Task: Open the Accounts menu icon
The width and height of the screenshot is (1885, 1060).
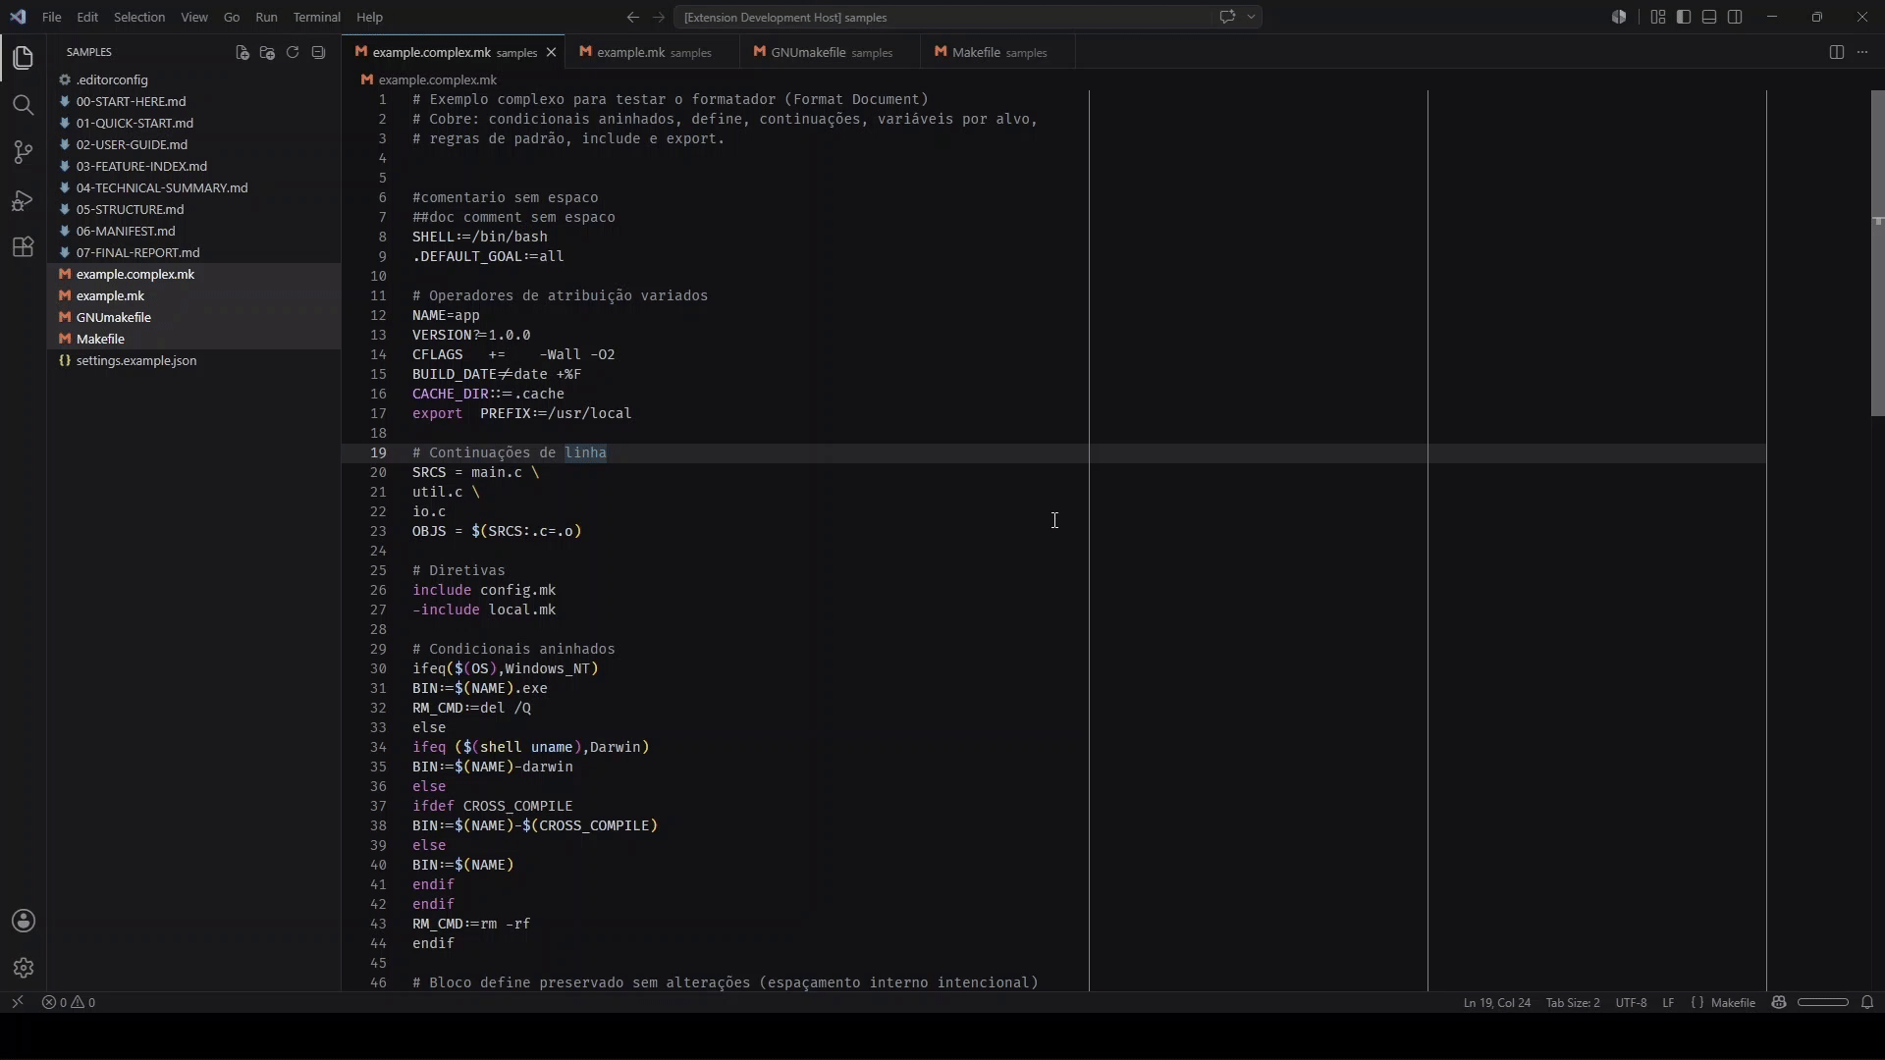Action: (24, 921)
